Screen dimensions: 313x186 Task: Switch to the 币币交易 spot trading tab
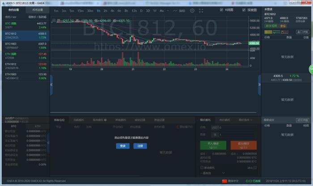pyautogui.click(x=38, y=10)
